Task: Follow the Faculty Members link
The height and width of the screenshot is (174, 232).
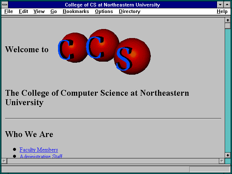Action: (39, 150)
